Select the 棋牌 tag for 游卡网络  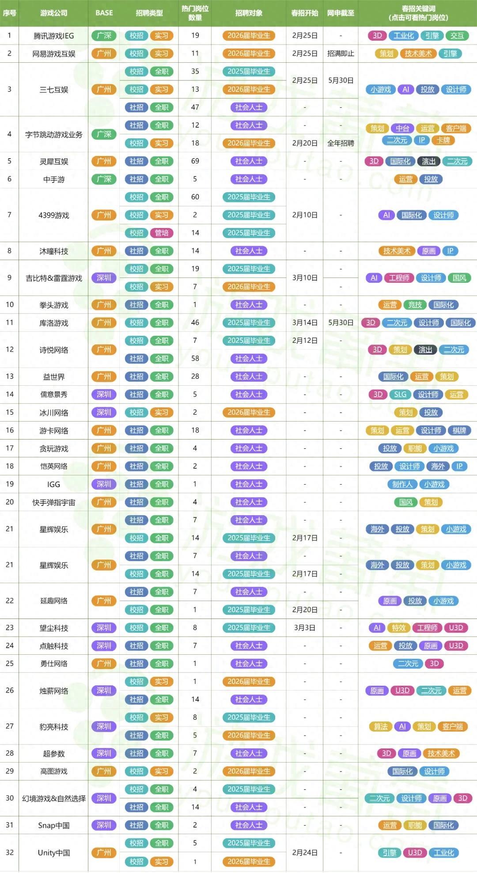click(459, 430)
